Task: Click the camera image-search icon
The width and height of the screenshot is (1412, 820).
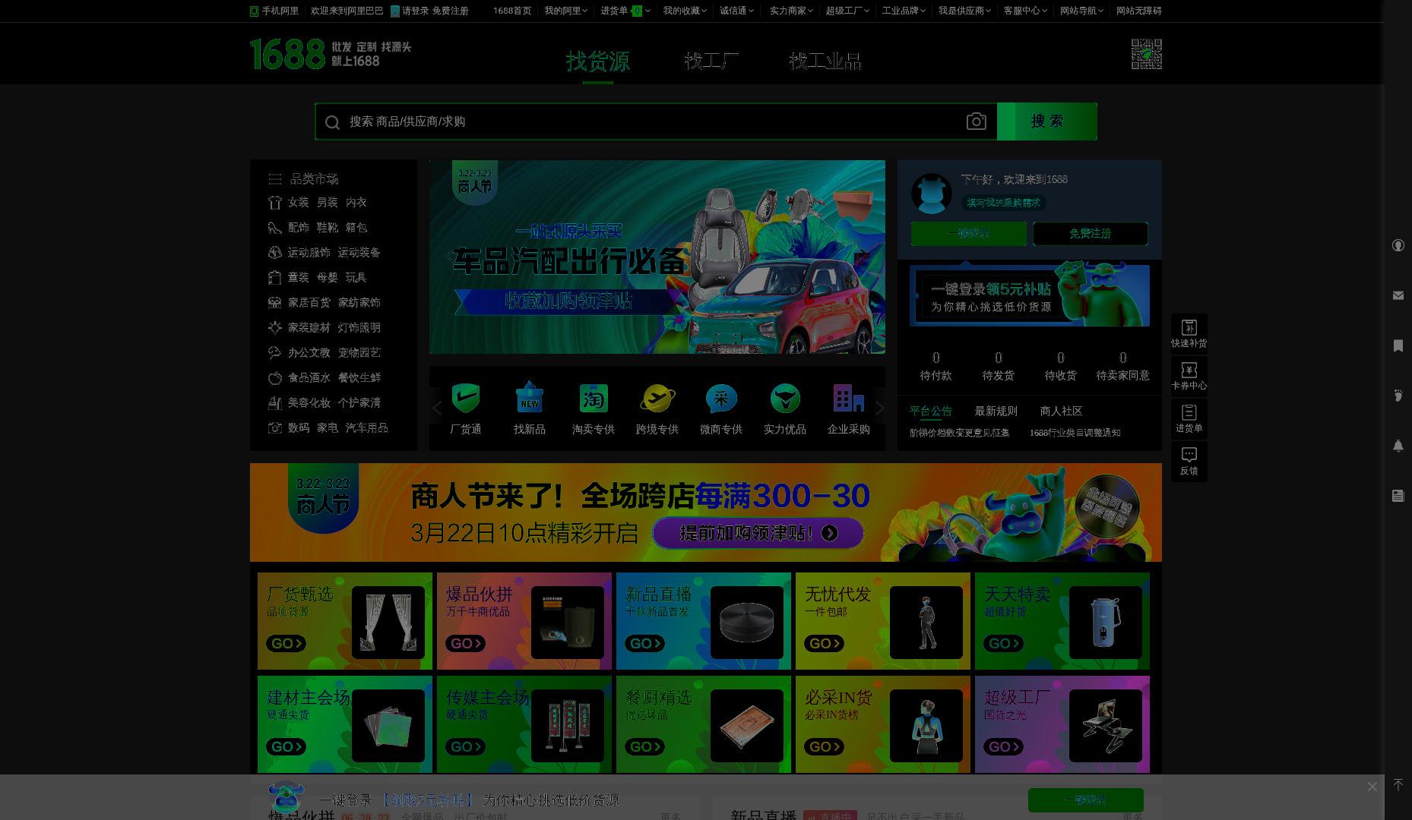Action: point(976,121)
